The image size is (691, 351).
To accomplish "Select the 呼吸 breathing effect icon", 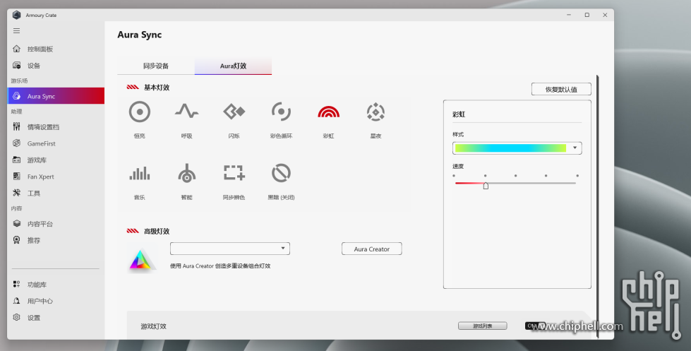I will pyautogui.click(x=186, y=112).
